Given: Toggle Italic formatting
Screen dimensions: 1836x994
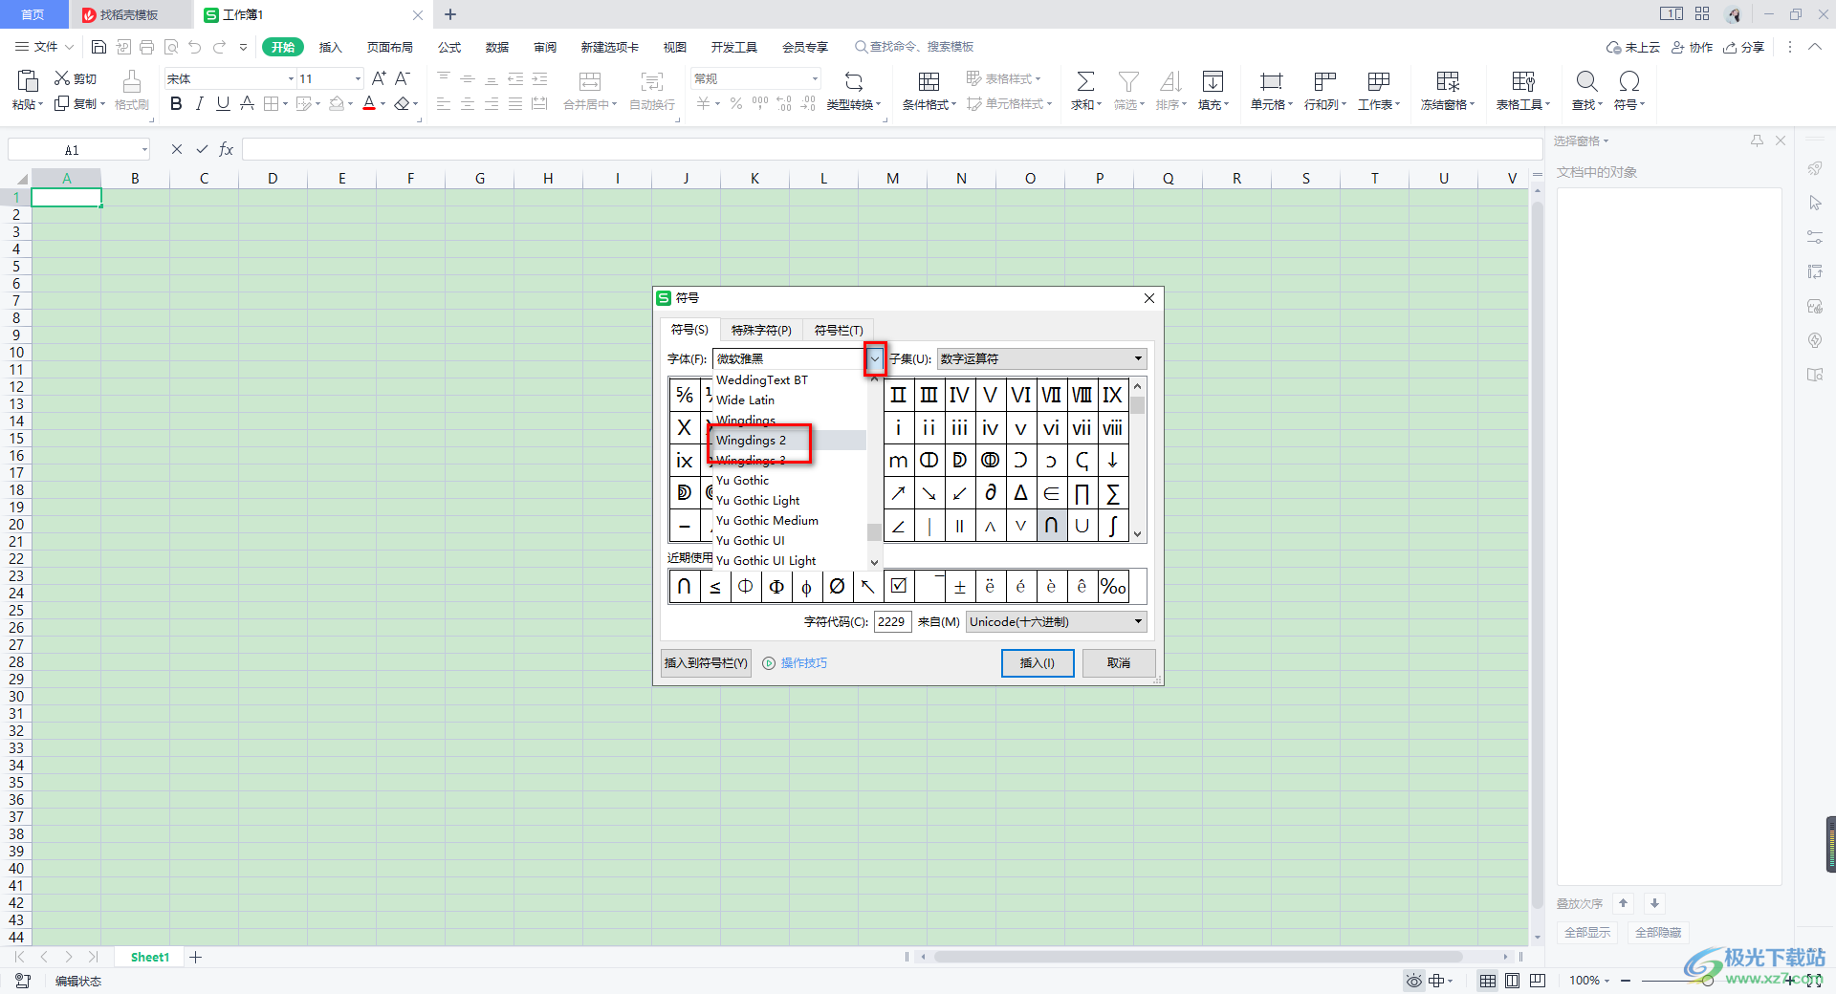Looking at the screenshot, I should point(199,103).
